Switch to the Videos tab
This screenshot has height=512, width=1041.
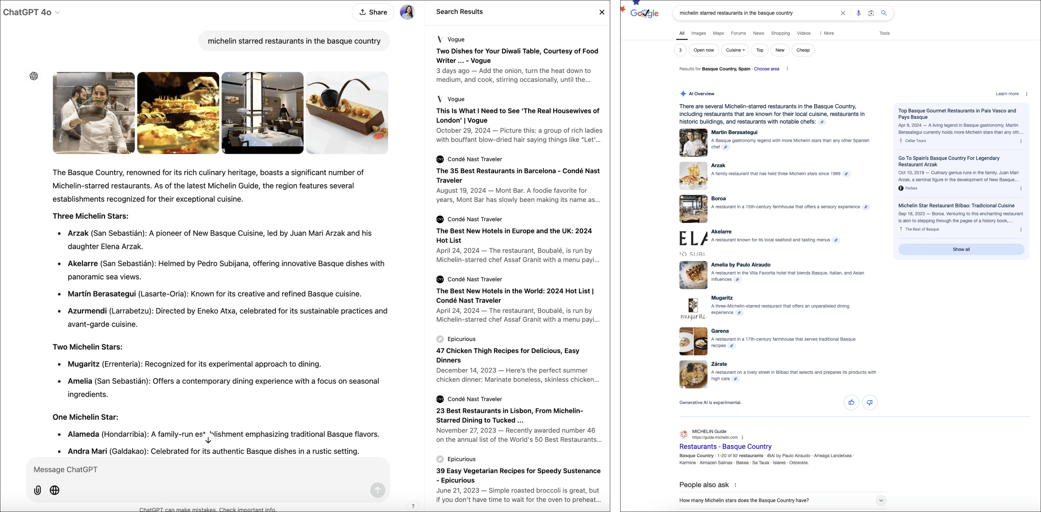click(x=804, y=33)
